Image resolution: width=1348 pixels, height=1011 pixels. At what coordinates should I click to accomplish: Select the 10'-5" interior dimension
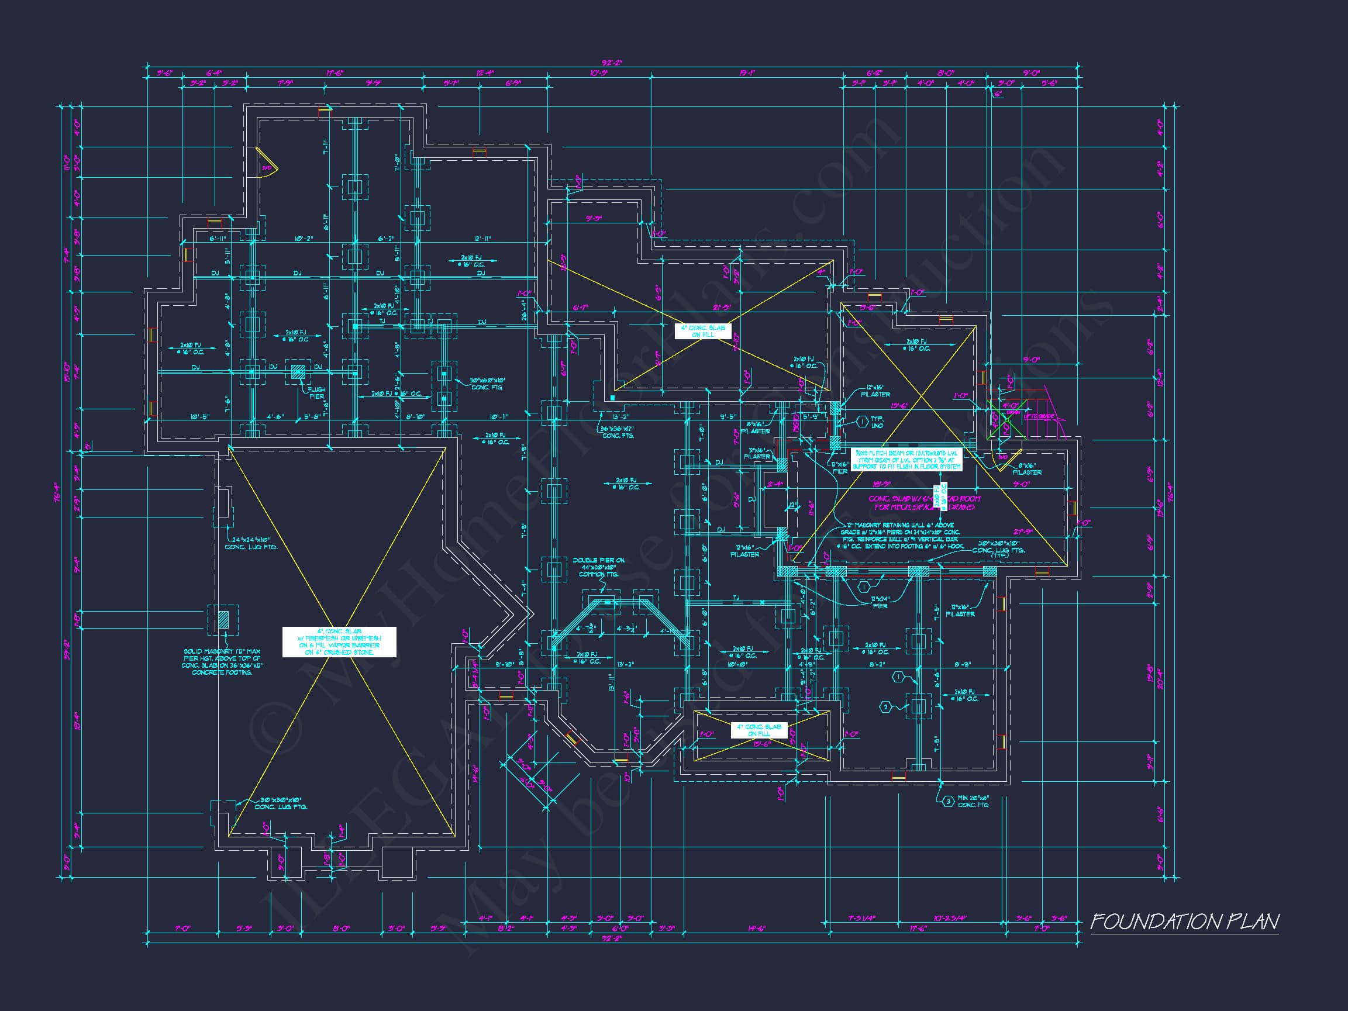(200, 417)
